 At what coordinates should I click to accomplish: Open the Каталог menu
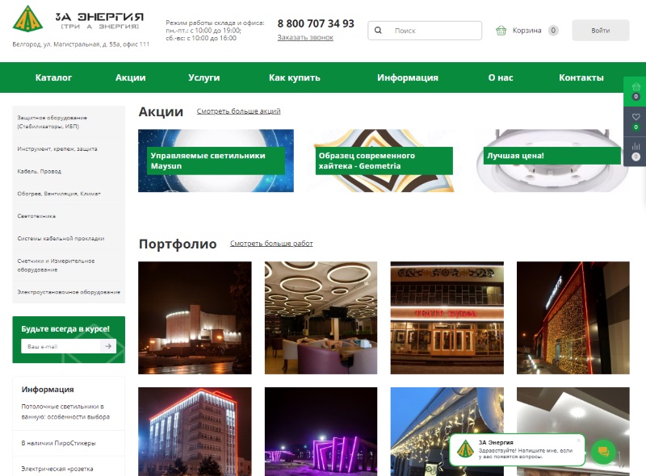point(53,77)
